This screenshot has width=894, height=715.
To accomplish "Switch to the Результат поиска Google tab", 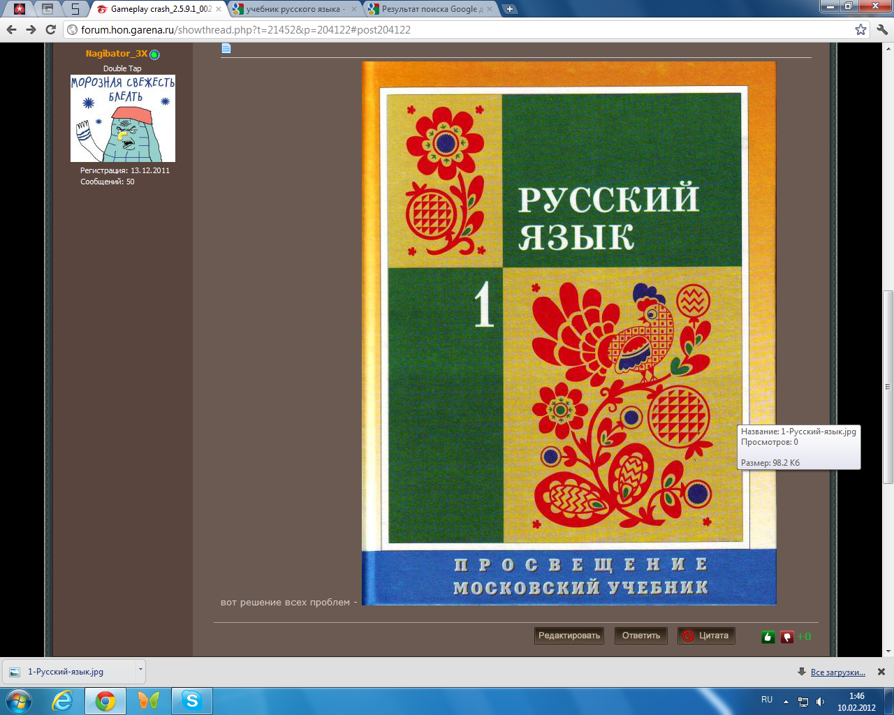I will pyautogui.click(x=429, y=9).
